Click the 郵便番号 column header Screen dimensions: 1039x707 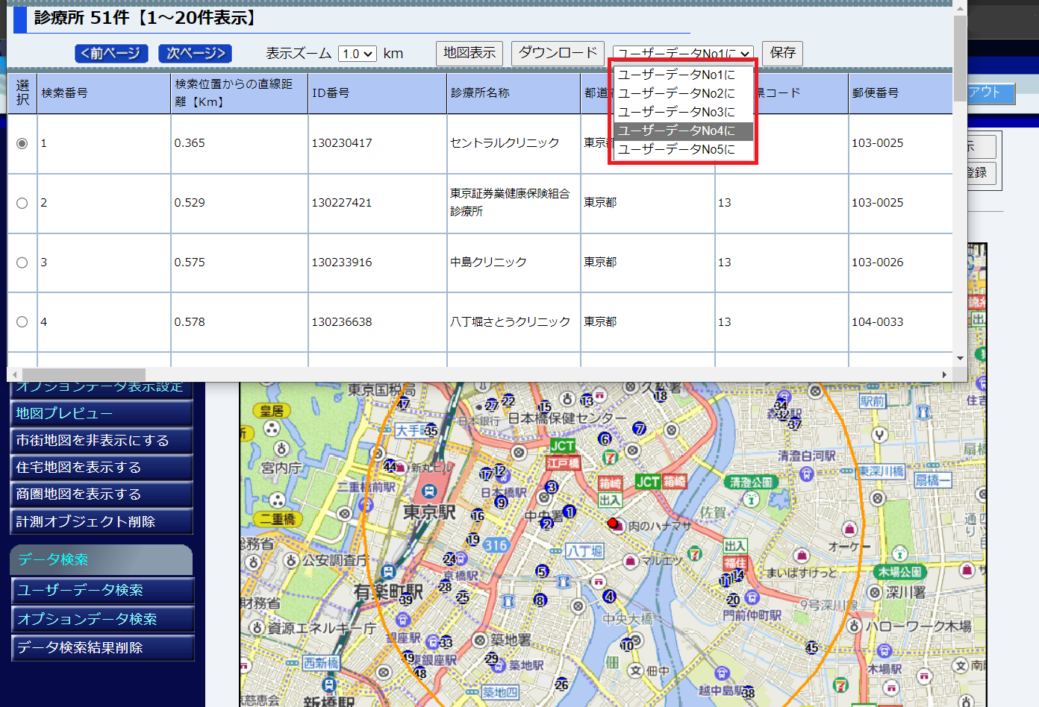(900, 93)
